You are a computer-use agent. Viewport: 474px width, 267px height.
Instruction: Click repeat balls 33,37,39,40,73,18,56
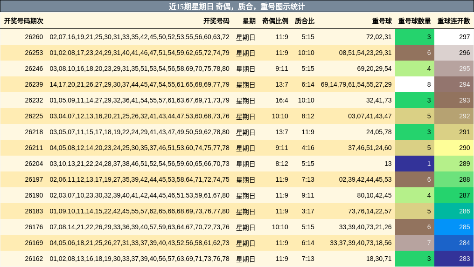361,243
